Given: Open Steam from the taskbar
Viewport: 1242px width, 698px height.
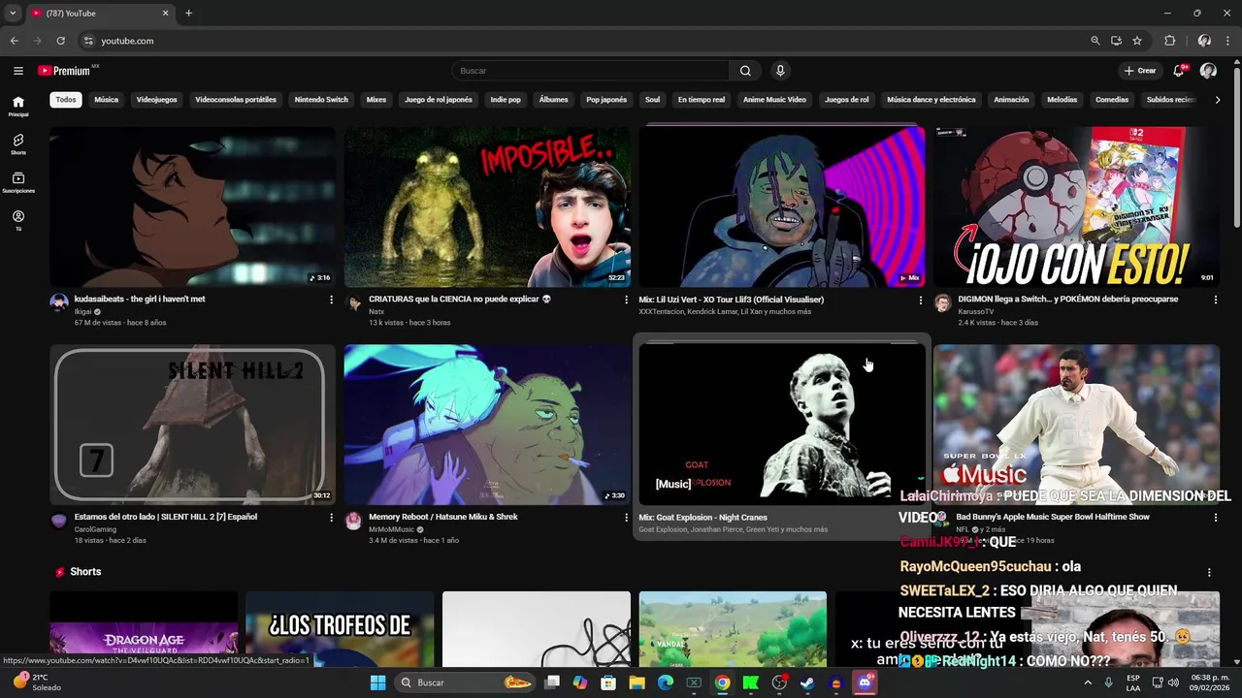Looking at the screenshot, I should pyautogui.click(x=807, y=682).
